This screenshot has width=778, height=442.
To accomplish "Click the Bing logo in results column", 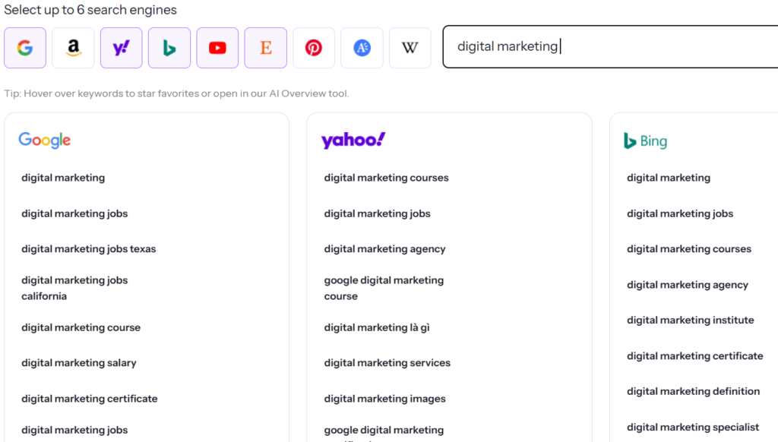I will pos(645,141).
